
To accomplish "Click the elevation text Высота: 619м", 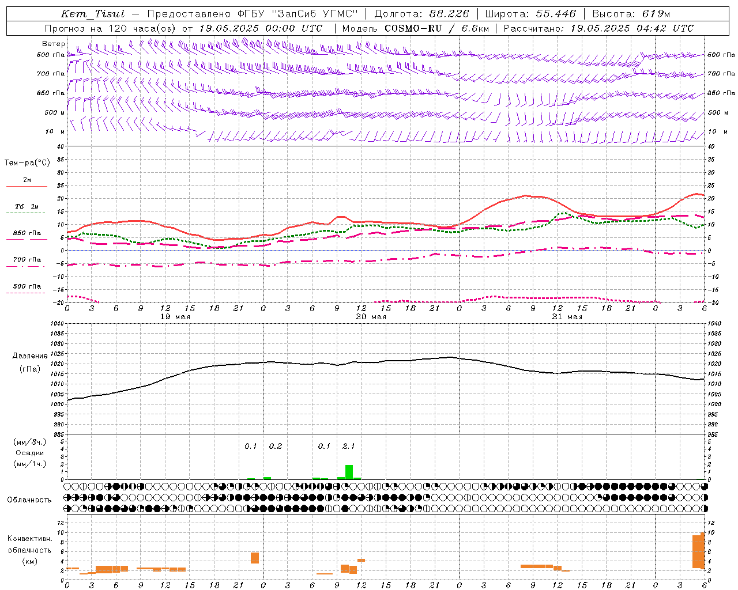I will pyautogui.click(x=631, y=14).
